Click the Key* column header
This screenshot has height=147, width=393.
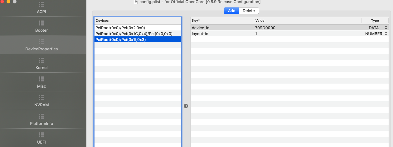pos(222,21)
